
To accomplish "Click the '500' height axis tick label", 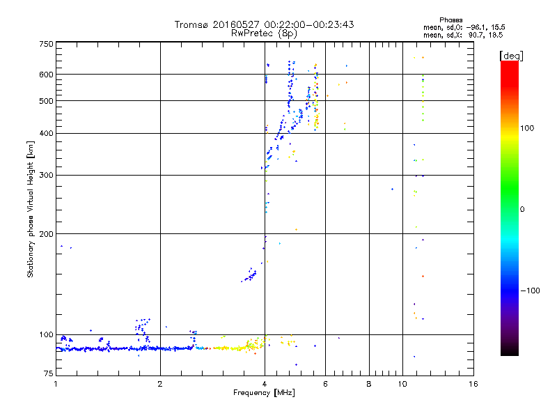I will (46, 101).
